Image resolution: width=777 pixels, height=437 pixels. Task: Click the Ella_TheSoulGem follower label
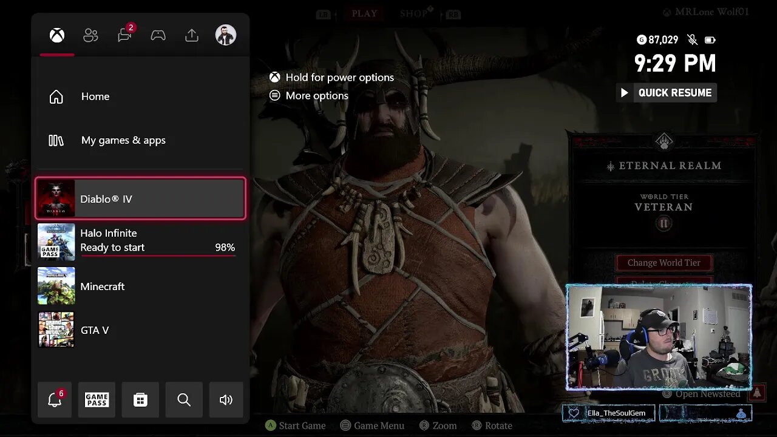pos(616,413)
